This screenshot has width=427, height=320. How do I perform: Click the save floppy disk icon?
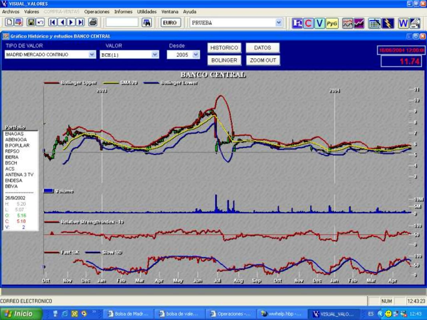tap(31, 22)
